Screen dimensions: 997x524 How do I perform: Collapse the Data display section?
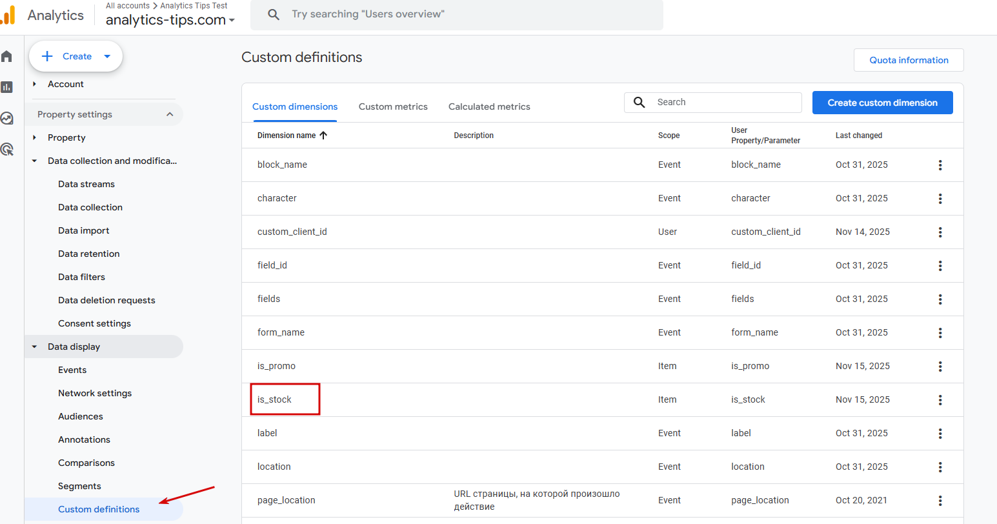tap(35, 347)
